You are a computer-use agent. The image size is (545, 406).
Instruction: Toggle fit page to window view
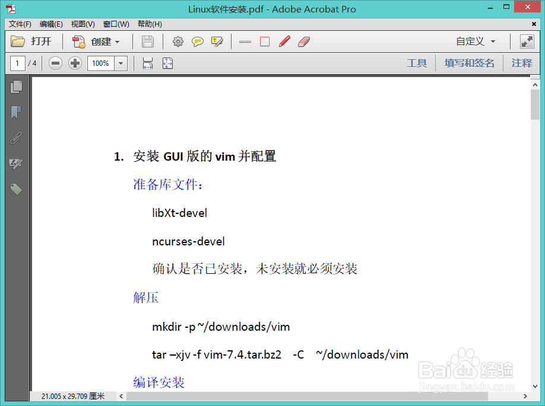pyautogui.click(x=167, y=63)
